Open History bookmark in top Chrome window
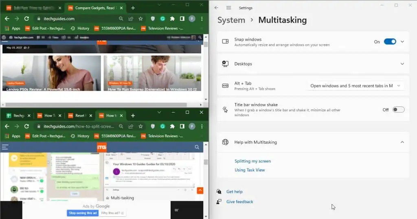Screen dimensions: 417x219 click(x=80, y=28)
